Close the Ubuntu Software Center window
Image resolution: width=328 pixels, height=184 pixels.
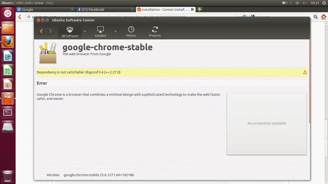38,20
